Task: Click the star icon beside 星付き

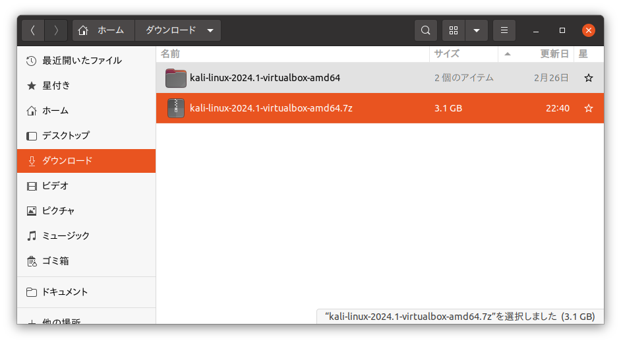Action: point(31,86)
